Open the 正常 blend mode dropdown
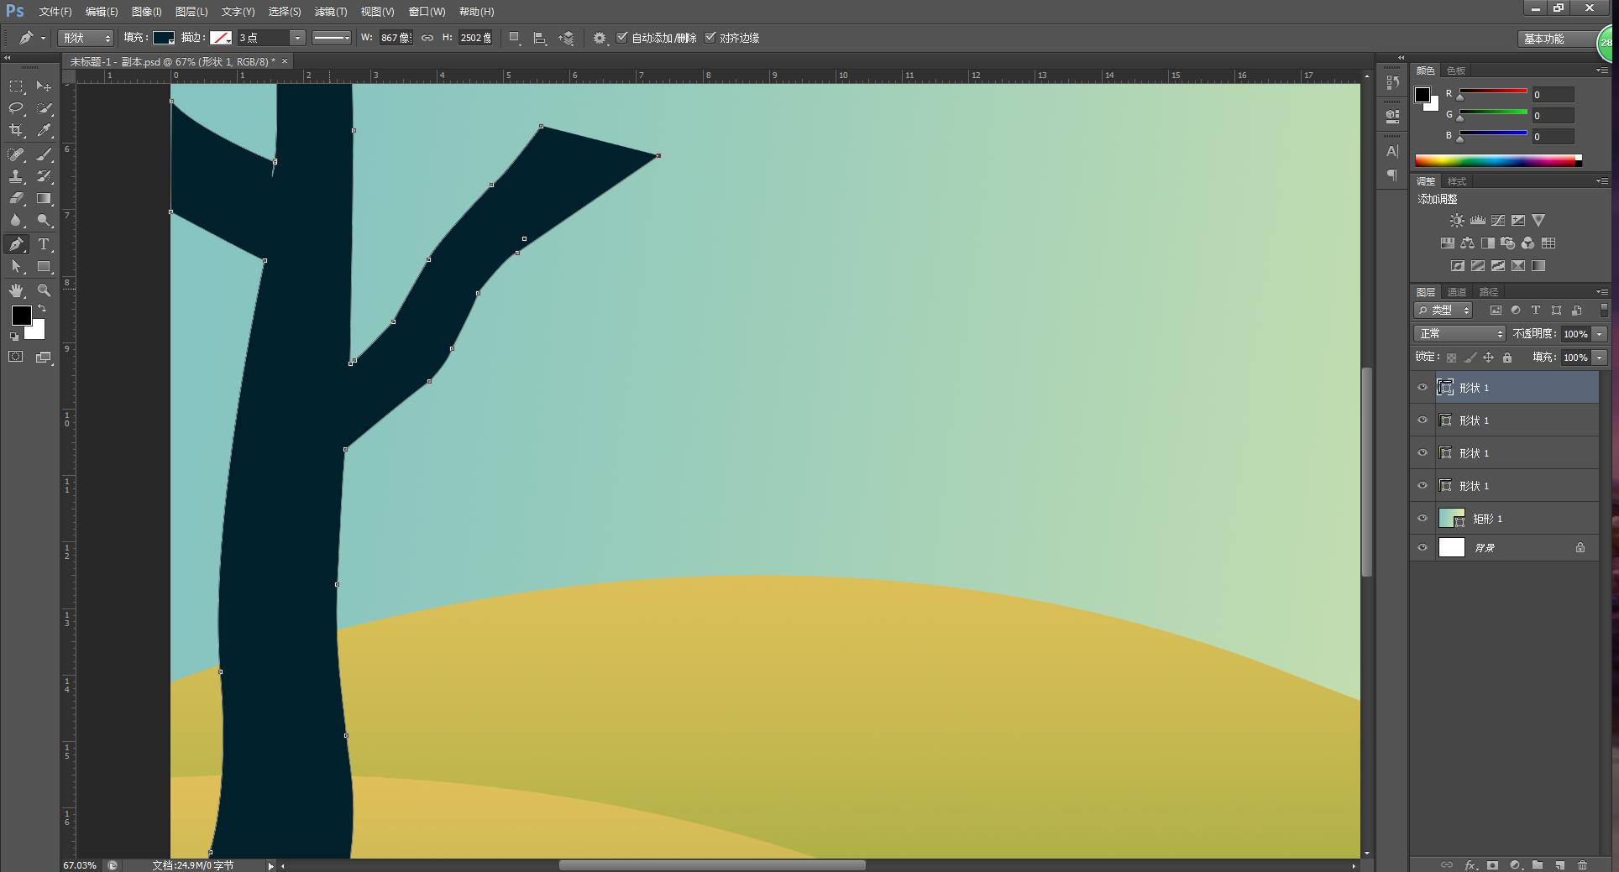The image size is (1619, 872). pos(1459,334)
